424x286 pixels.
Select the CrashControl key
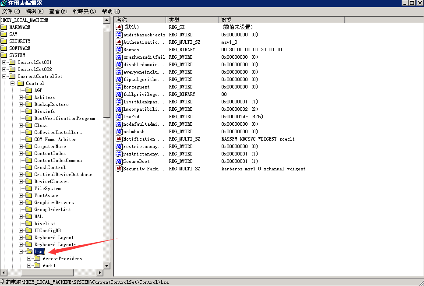(x=50, y=168)
